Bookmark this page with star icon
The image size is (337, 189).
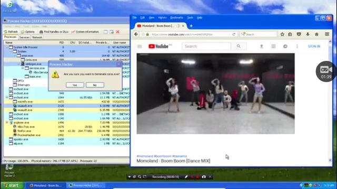pos(282,34)
